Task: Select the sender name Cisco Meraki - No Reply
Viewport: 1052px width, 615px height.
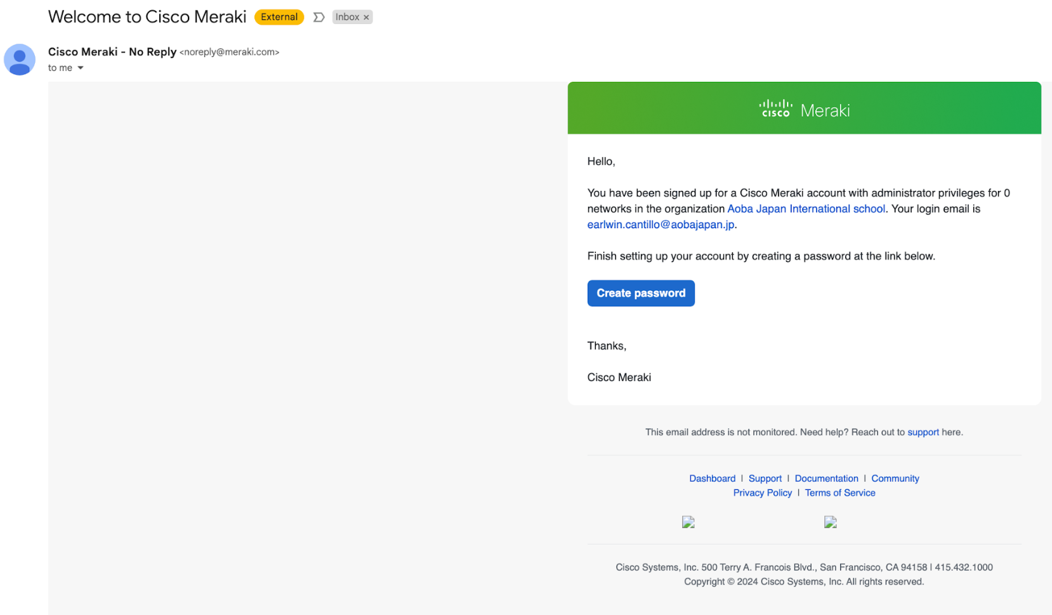Action: pos(112,51)
